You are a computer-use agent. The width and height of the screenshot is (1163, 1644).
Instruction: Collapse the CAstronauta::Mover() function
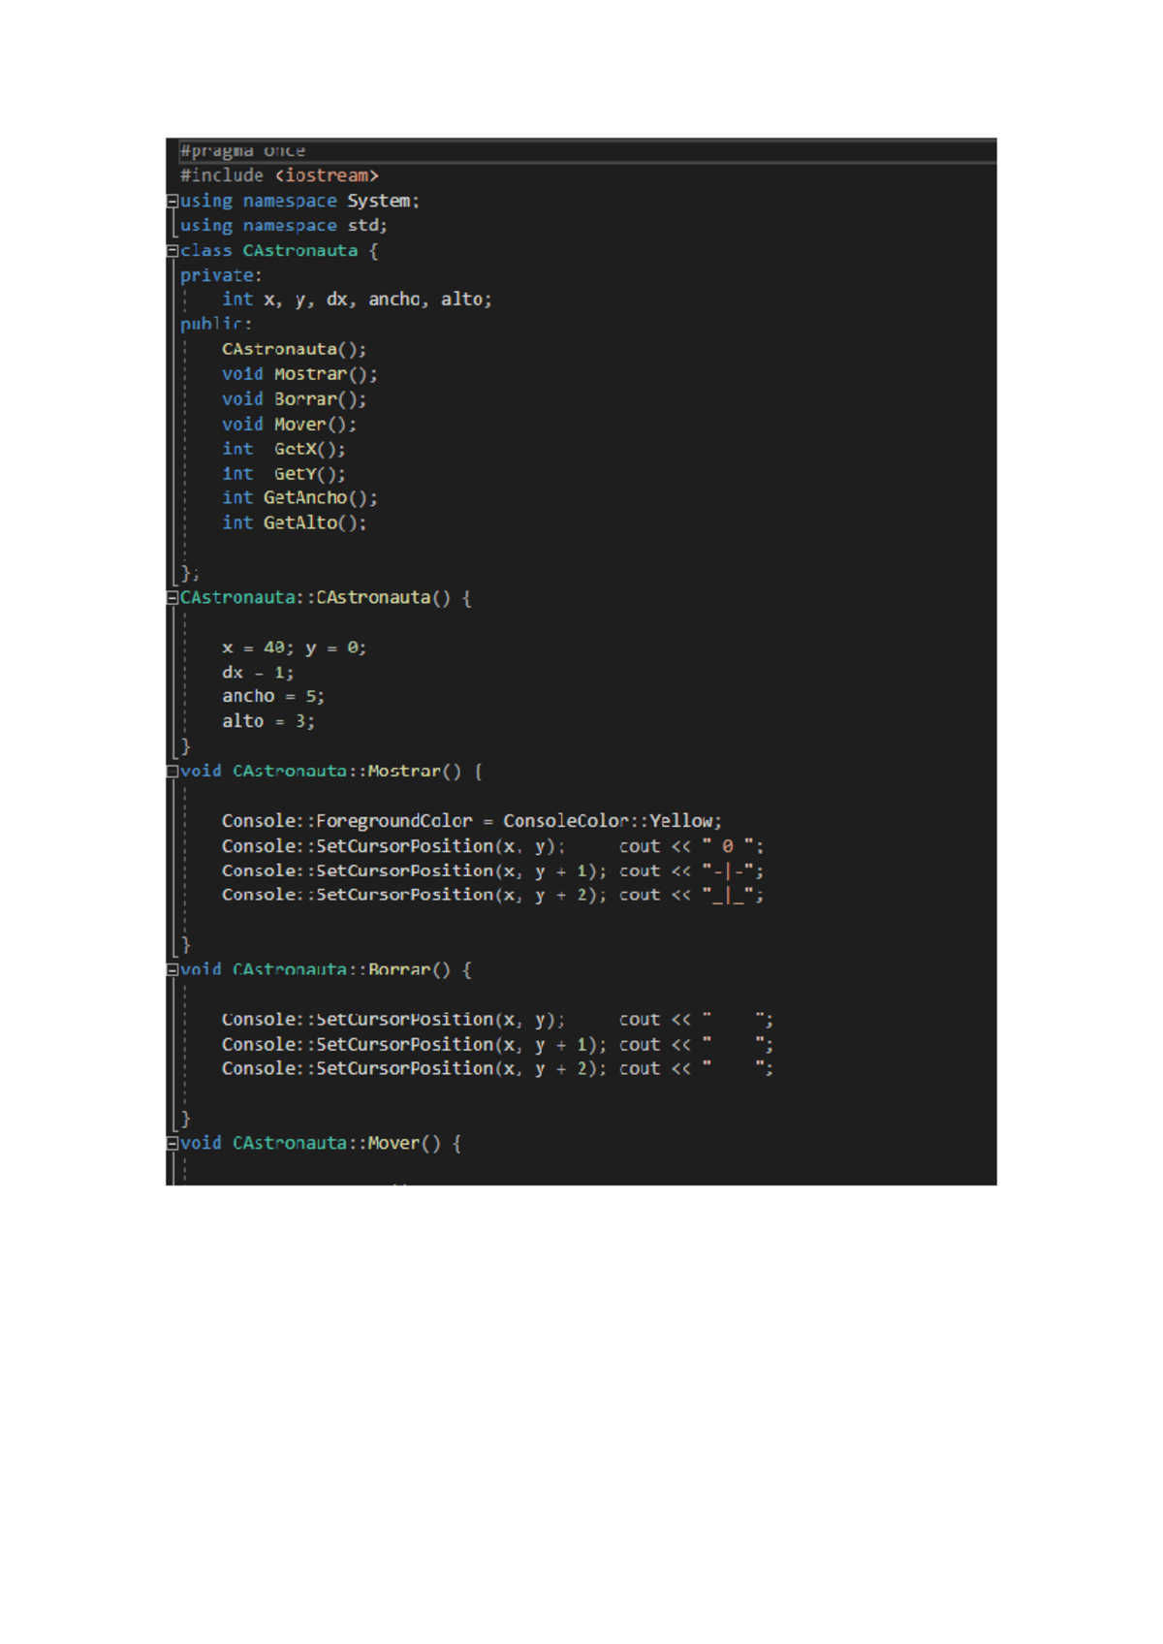click(173, 1144)
